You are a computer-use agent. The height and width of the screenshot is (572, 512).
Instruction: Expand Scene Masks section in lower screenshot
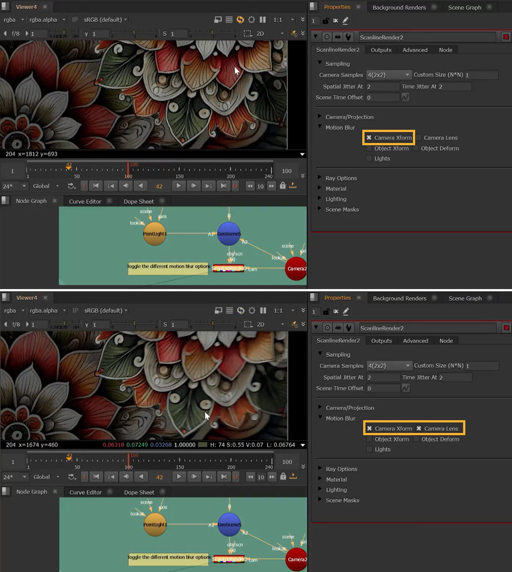320,499
